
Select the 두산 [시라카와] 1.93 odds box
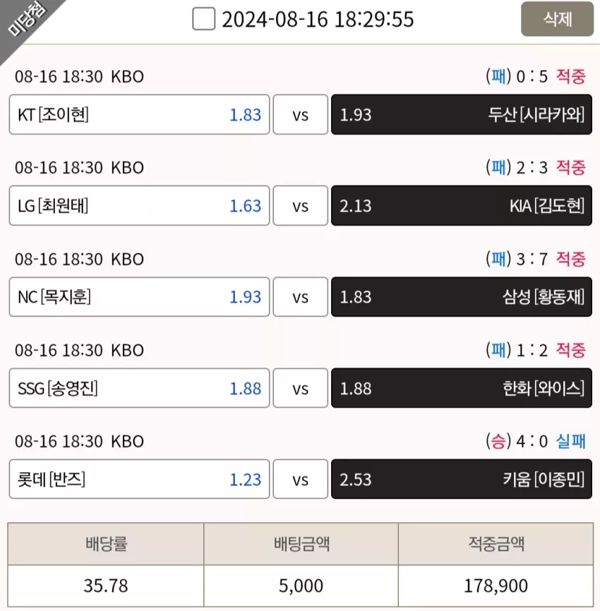[461, 114]
